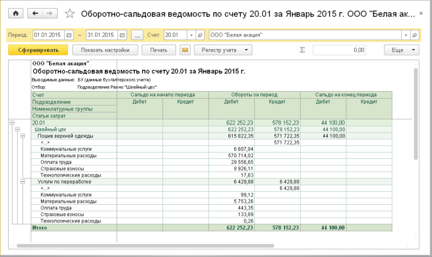Navigate forward with the right arrow
Screen dimensions: 432x257
(x=50, y=13)
